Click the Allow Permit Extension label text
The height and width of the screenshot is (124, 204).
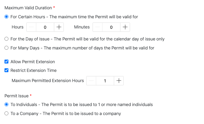click(x=33, y=62)
